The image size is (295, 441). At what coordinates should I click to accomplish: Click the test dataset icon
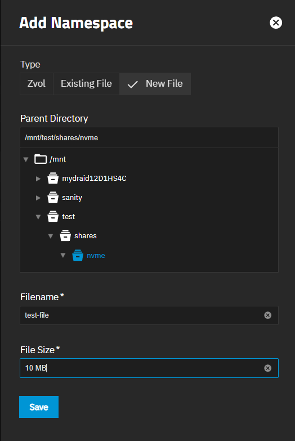(x=53, y=217)
